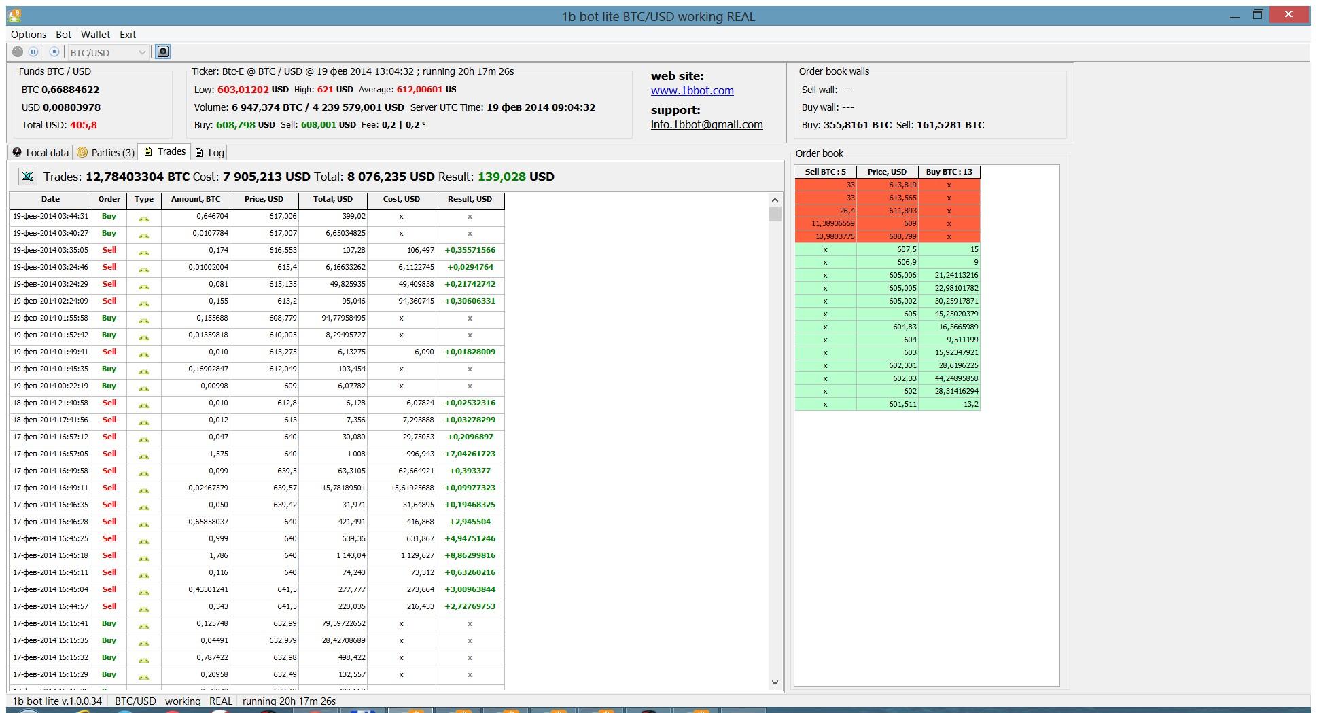Click status bar version 1b bot lite v.1.0.0.34
This screenshot has width=1317, height=713.
[57, 701]
